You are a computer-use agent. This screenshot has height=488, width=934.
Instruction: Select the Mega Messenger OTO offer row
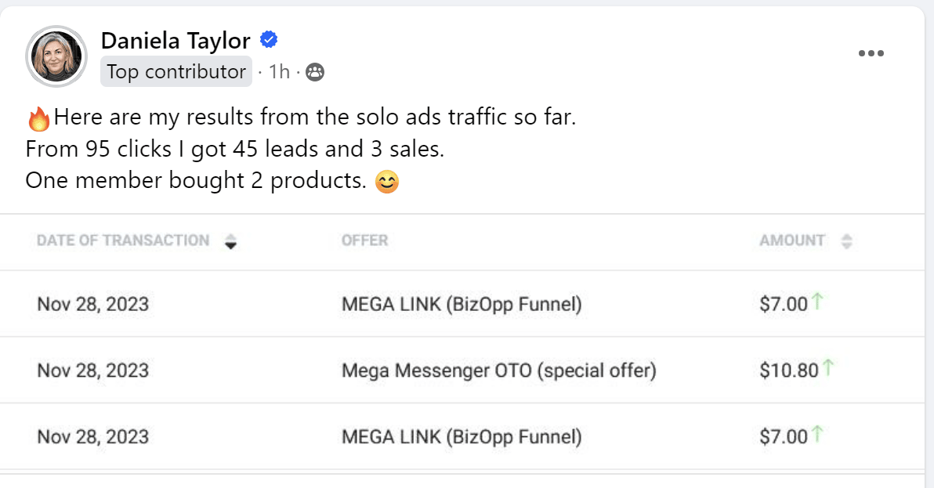click(x=498, y=370)
